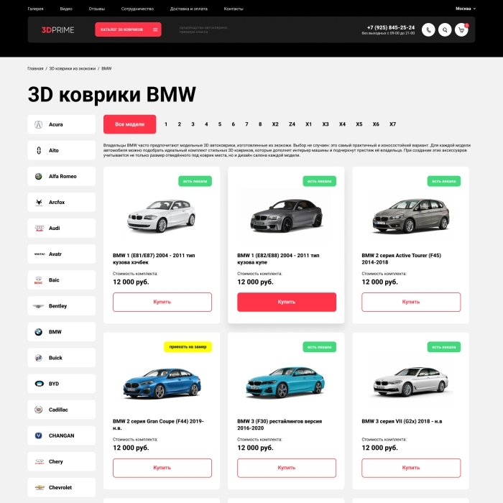Select model series 7 filter
The width and height of the screenshot is (503, 503).
click(x=246, y=124)
